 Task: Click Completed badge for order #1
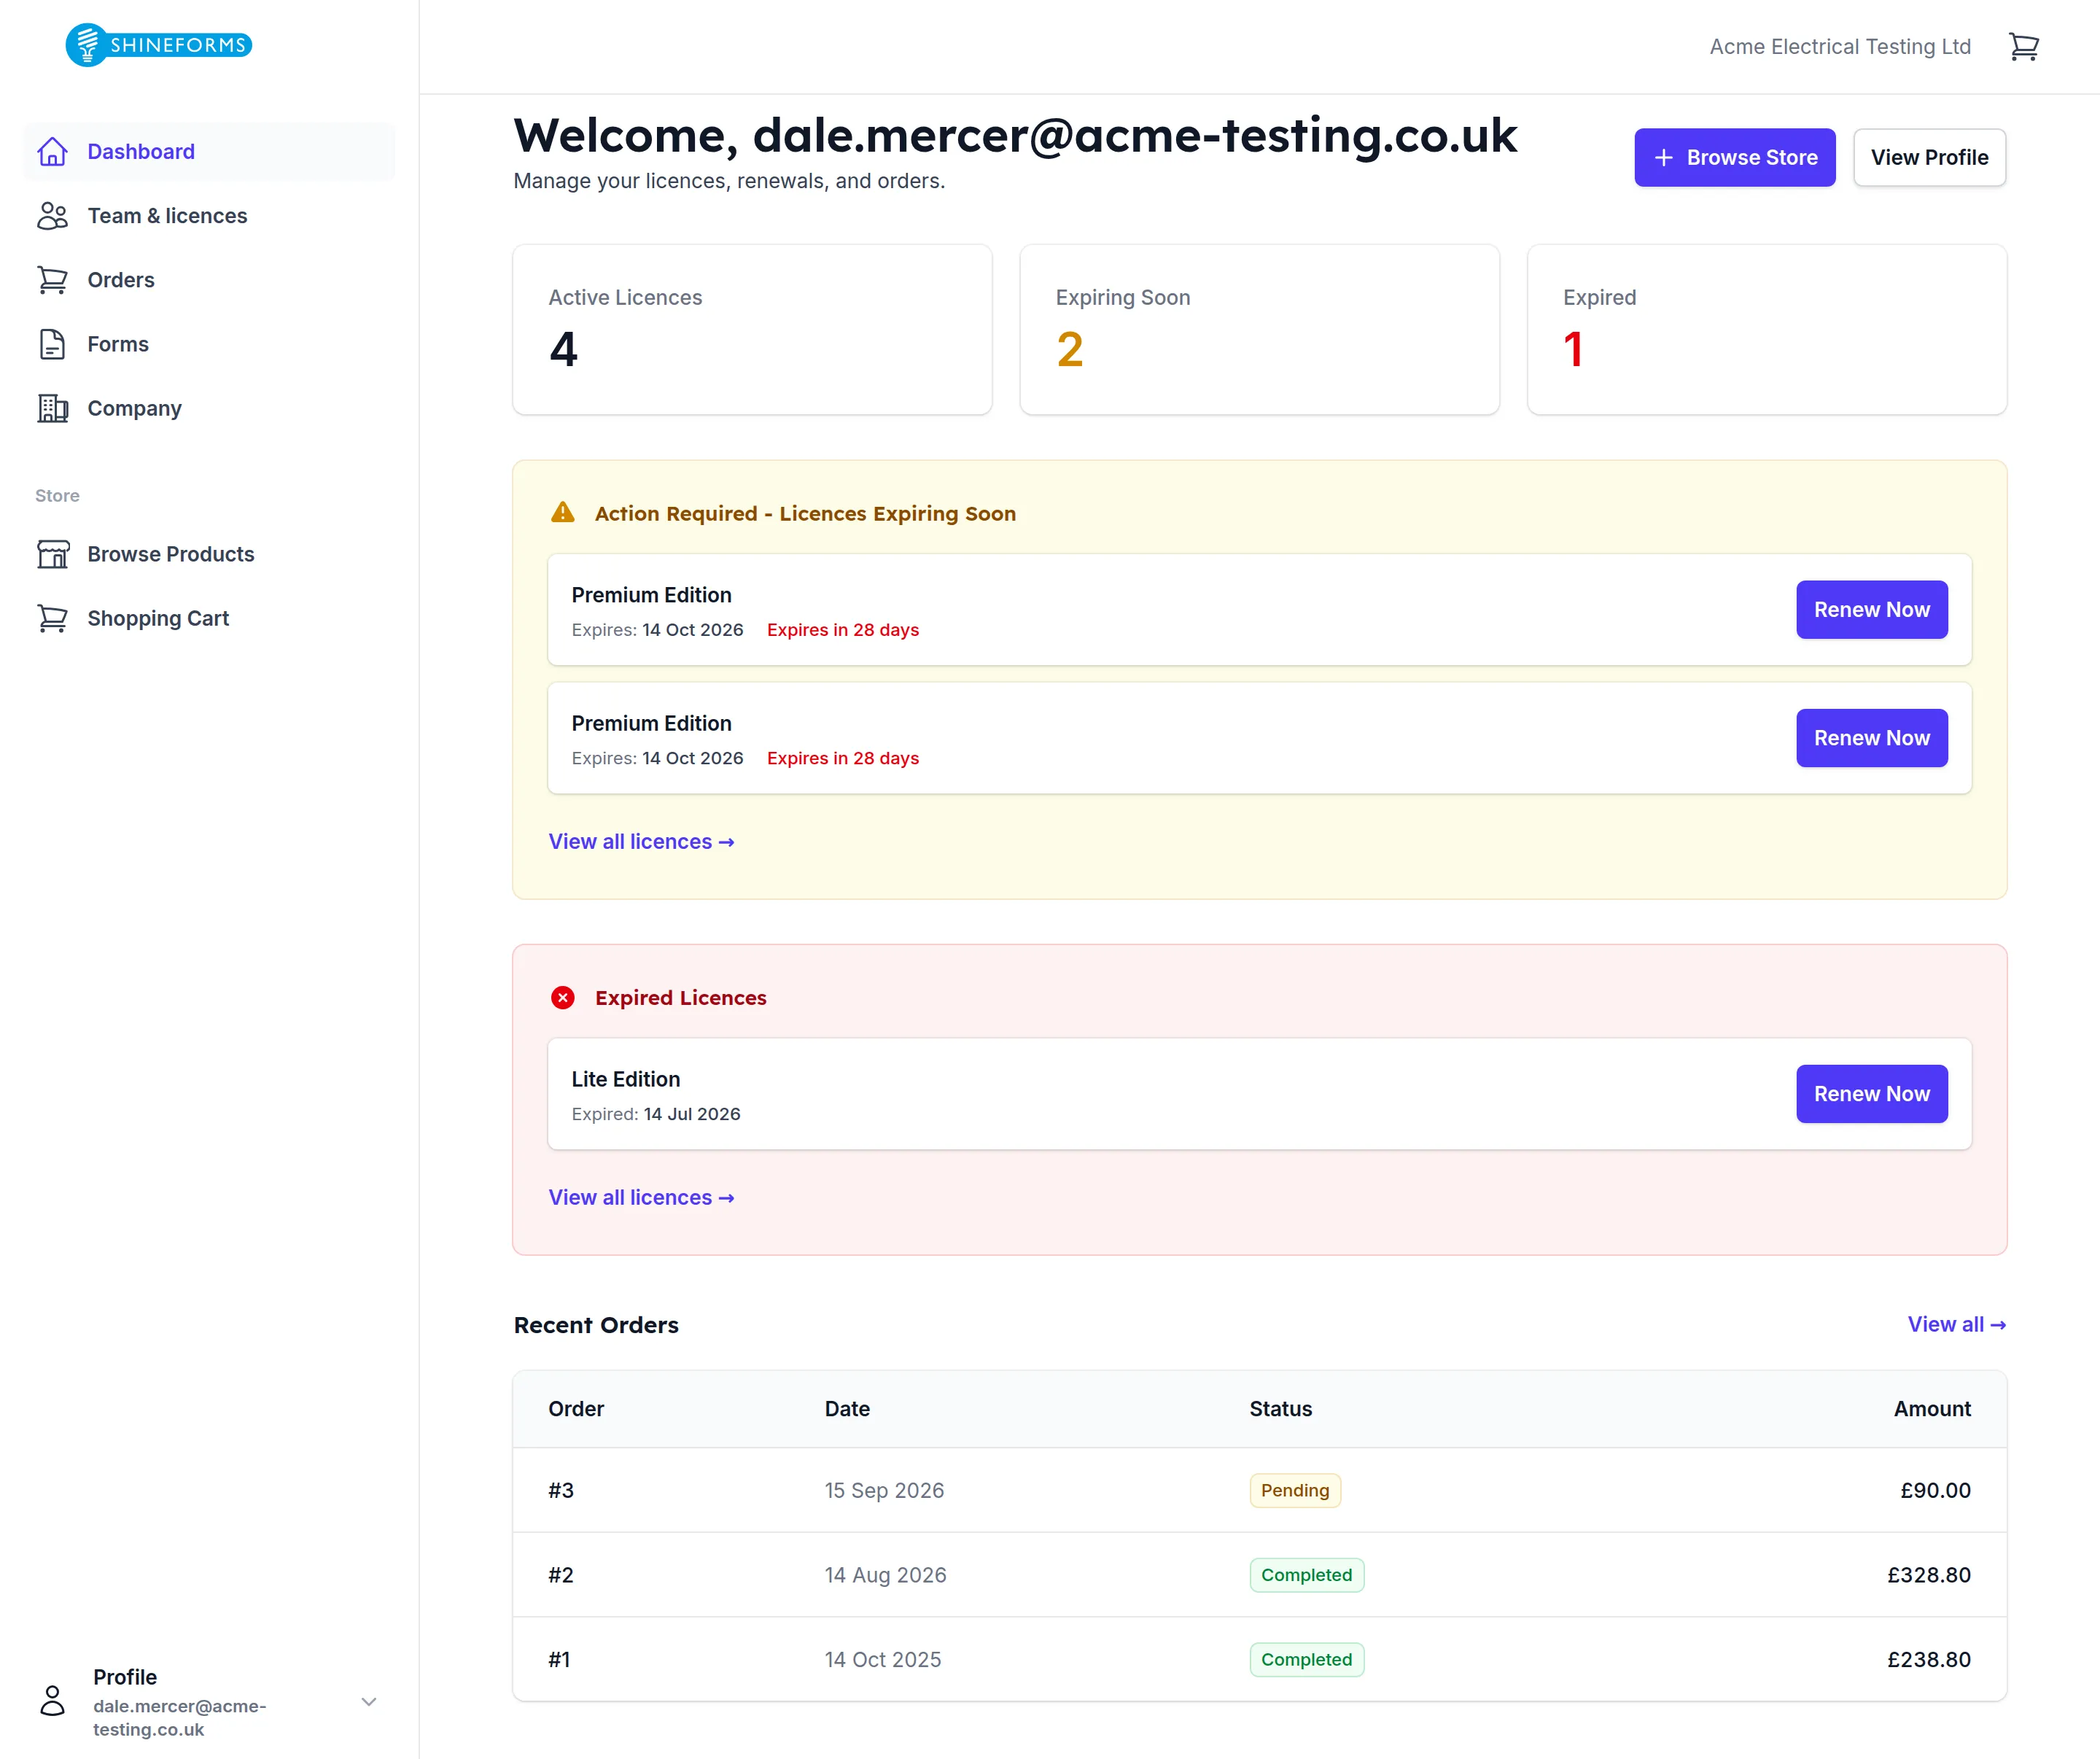coord(1306,1659)
